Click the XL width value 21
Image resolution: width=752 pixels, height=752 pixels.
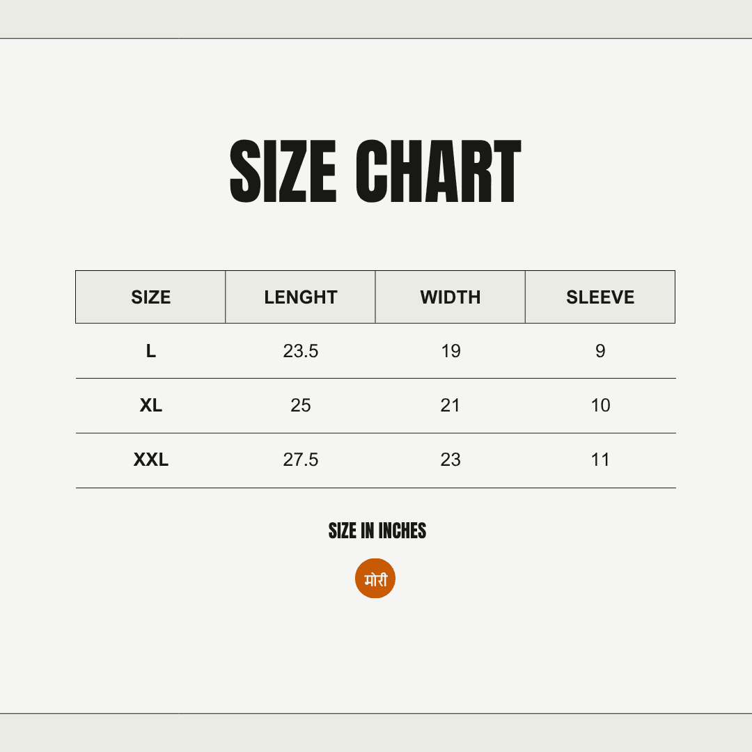point(451,405)
